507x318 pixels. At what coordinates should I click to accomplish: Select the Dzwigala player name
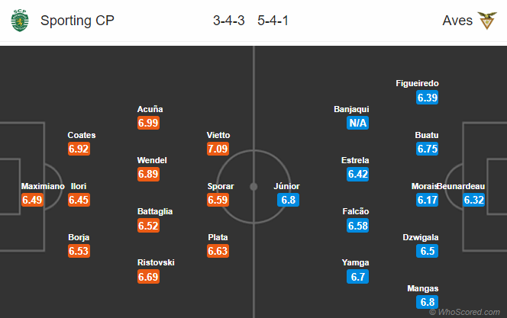421,238
